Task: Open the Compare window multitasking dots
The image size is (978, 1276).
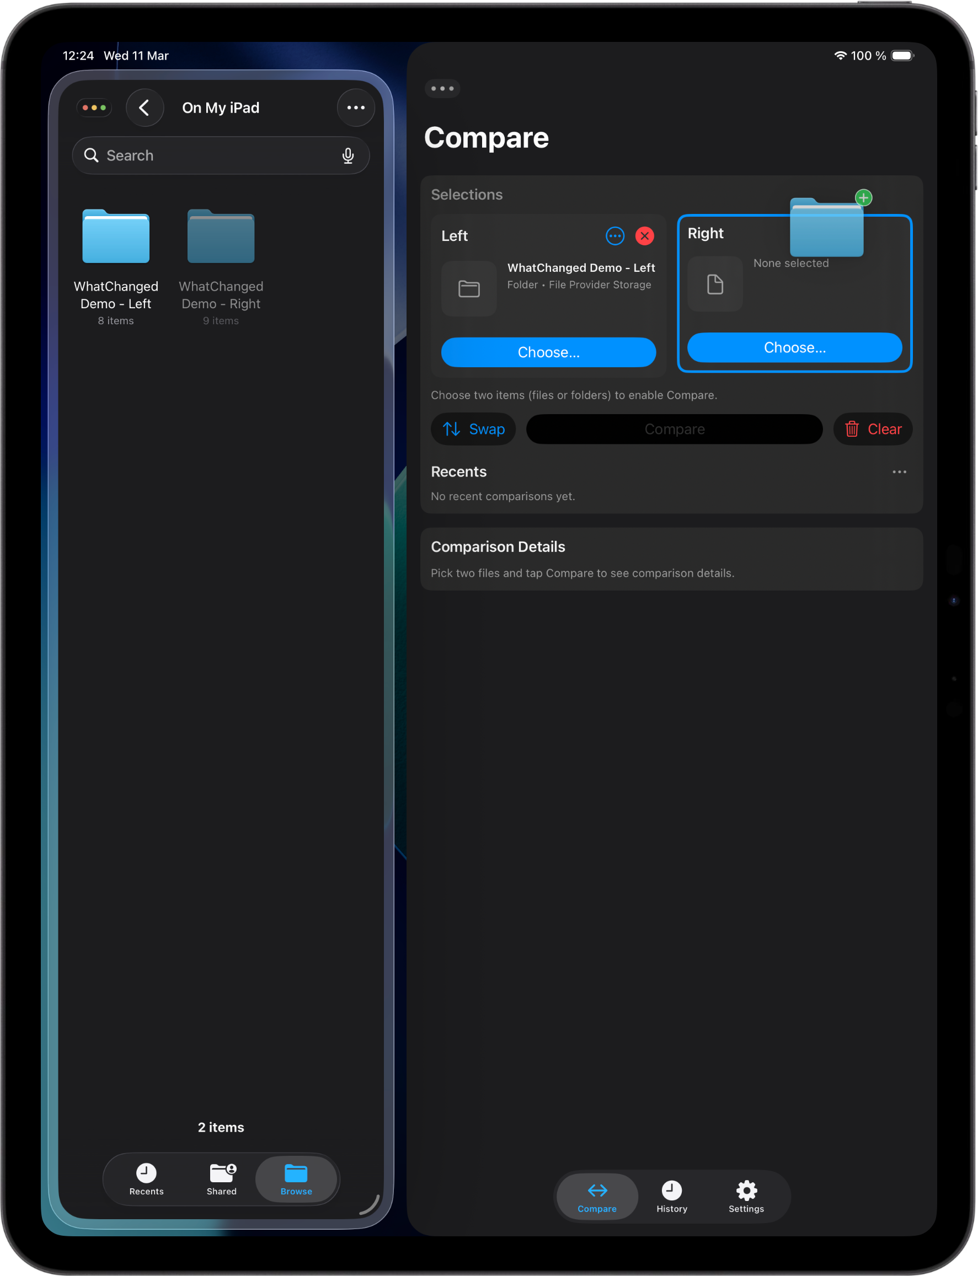Action: click(442, 88)
